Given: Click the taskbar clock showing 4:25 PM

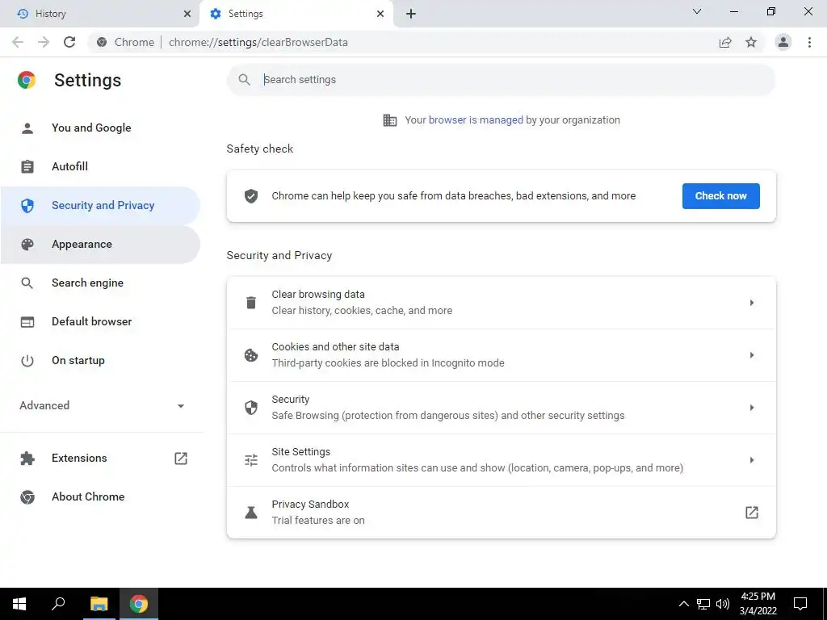Looking at the screenshot, I should [x=758, y=604].
